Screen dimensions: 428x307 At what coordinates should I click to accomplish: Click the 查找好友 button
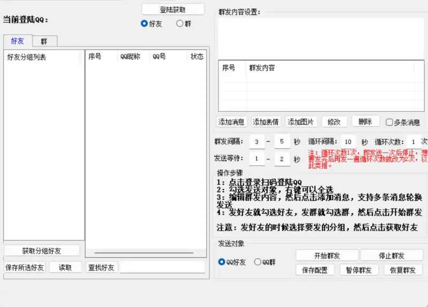(102, 267)
